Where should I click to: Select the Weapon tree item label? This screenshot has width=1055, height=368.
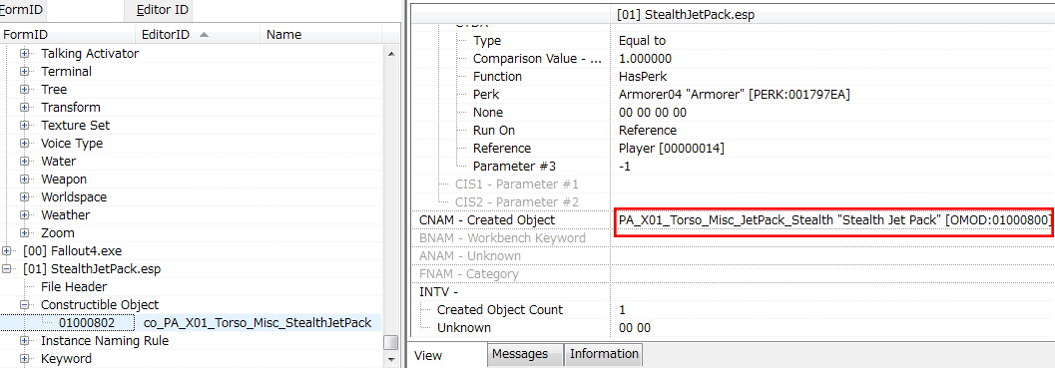point(64,180)
